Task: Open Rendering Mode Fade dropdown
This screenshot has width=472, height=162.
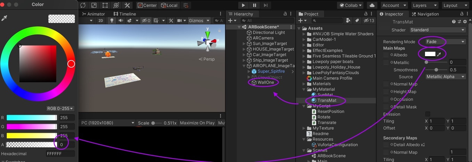Action: (x=445, y=42)
